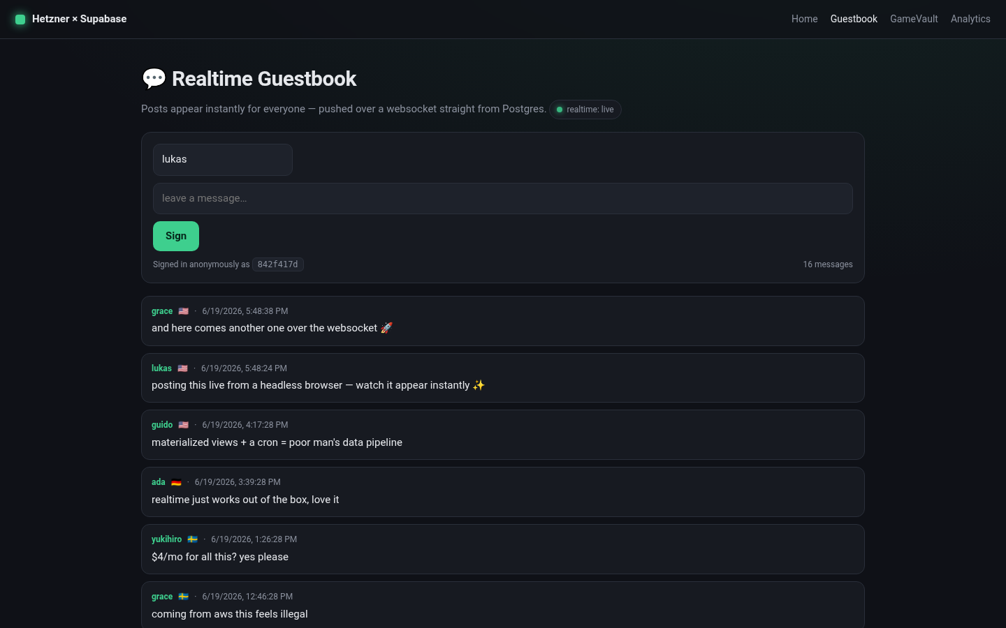Click author name yukihiro
The width and height of the screenshot is (1006, 628).
166,539
